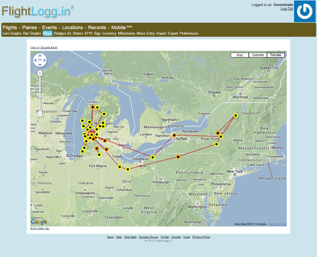Pan the map up with arrow

point(40,56)
